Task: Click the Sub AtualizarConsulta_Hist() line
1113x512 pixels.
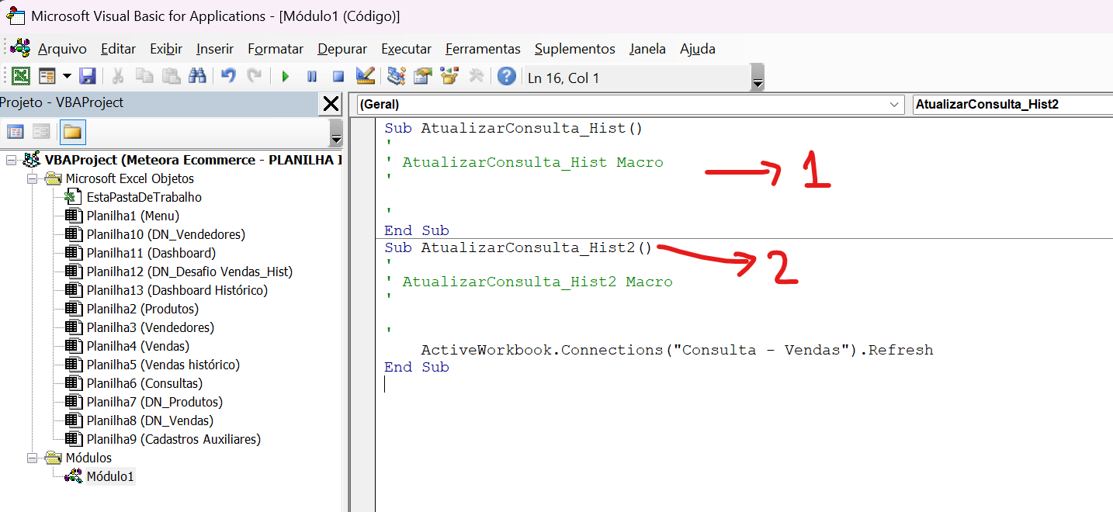Action: pos(513,128)
